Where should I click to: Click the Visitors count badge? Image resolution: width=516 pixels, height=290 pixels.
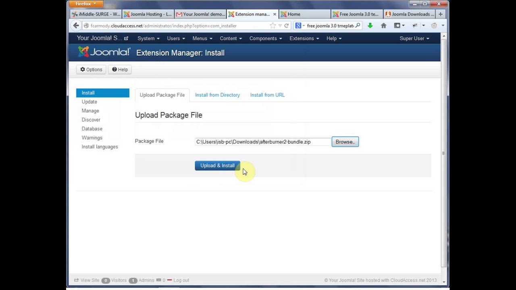[x=106, y=280]
